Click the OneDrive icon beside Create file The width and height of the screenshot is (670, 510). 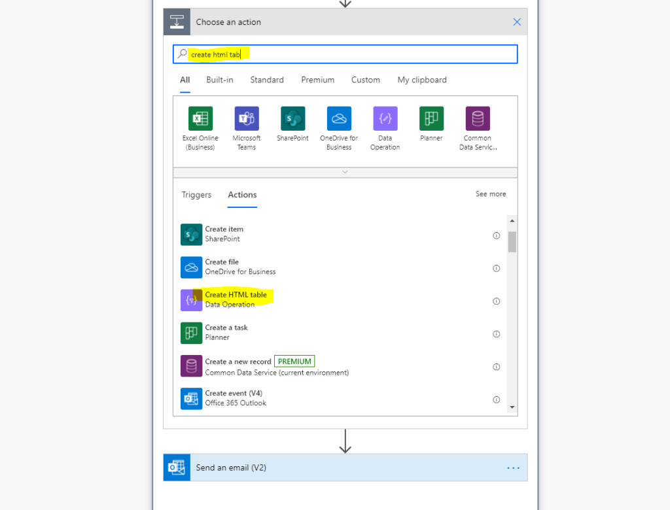(x=191, y=267)
